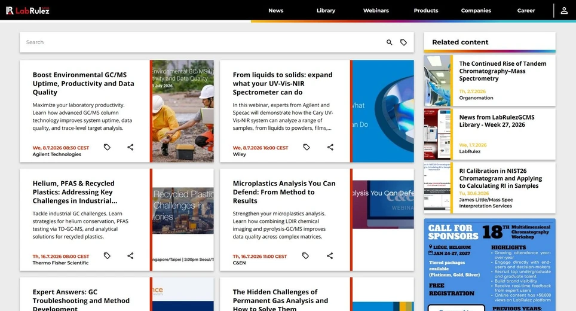
Task: Share the UV-Vis-NIR Spectrometer webinar
Action: 330,147
